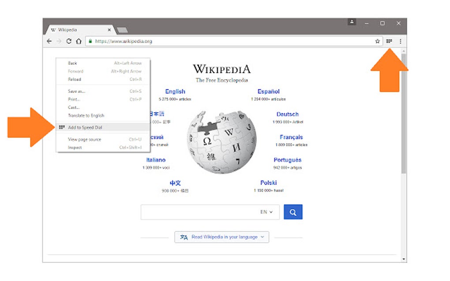450x281 pixels.
Task: Click the blue Wikipedia search button
Action: point(293,212)
